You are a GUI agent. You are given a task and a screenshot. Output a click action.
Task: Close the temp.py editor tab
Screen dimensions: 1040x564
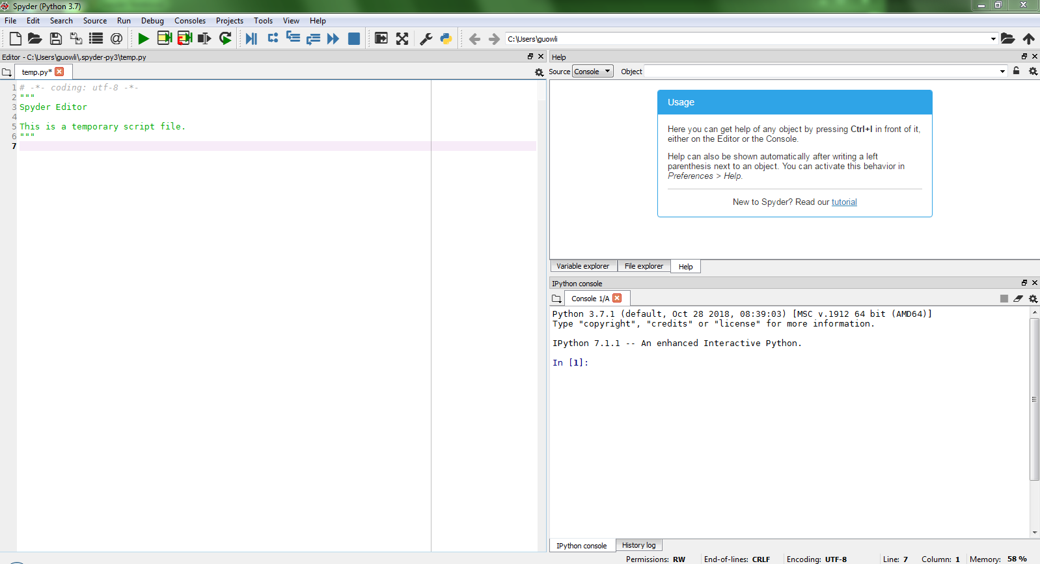pyautogui.click(x=59, y=72)
